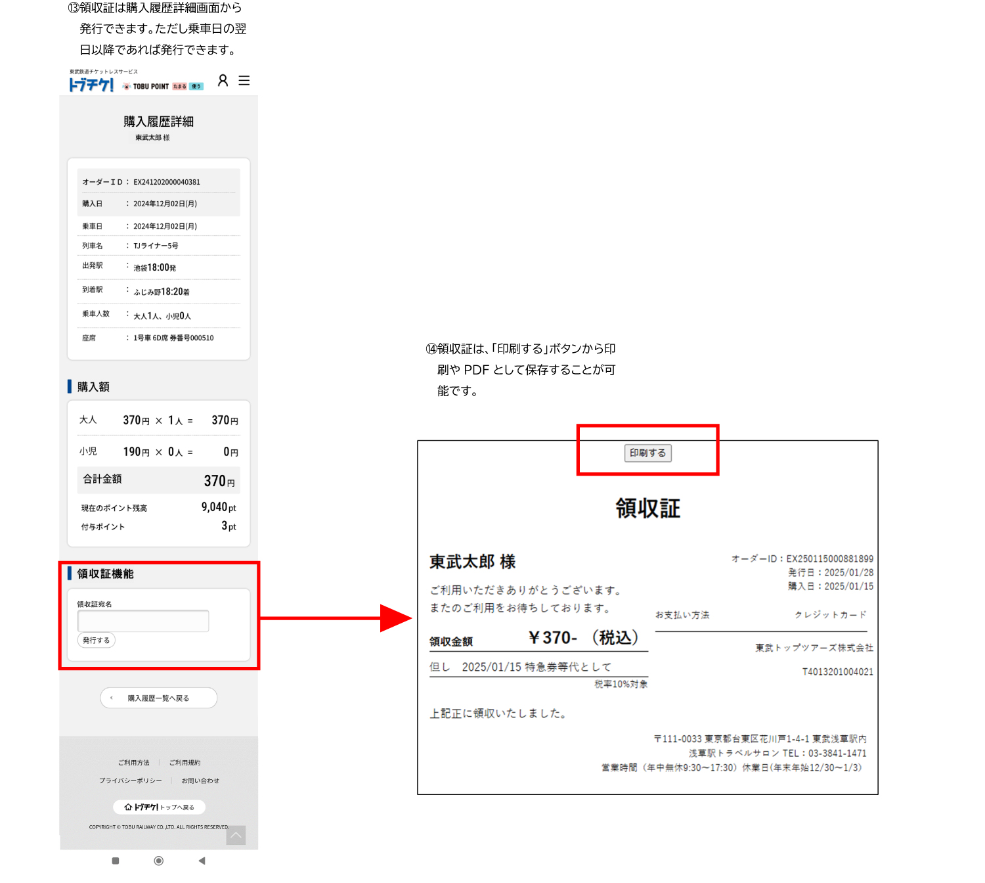985x883 pixels.
Task: Tap the Android back triangle
Action: 202,861
